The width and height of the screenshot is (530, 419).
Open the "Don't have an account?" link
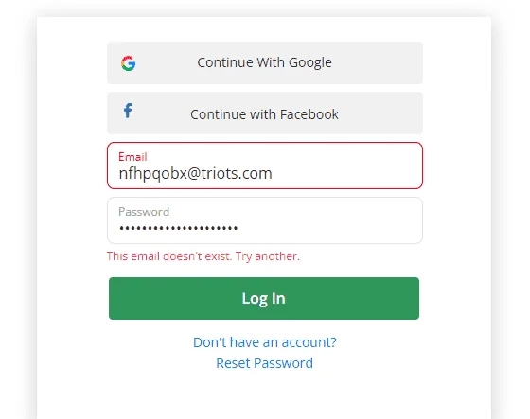(x=265, y=342)
